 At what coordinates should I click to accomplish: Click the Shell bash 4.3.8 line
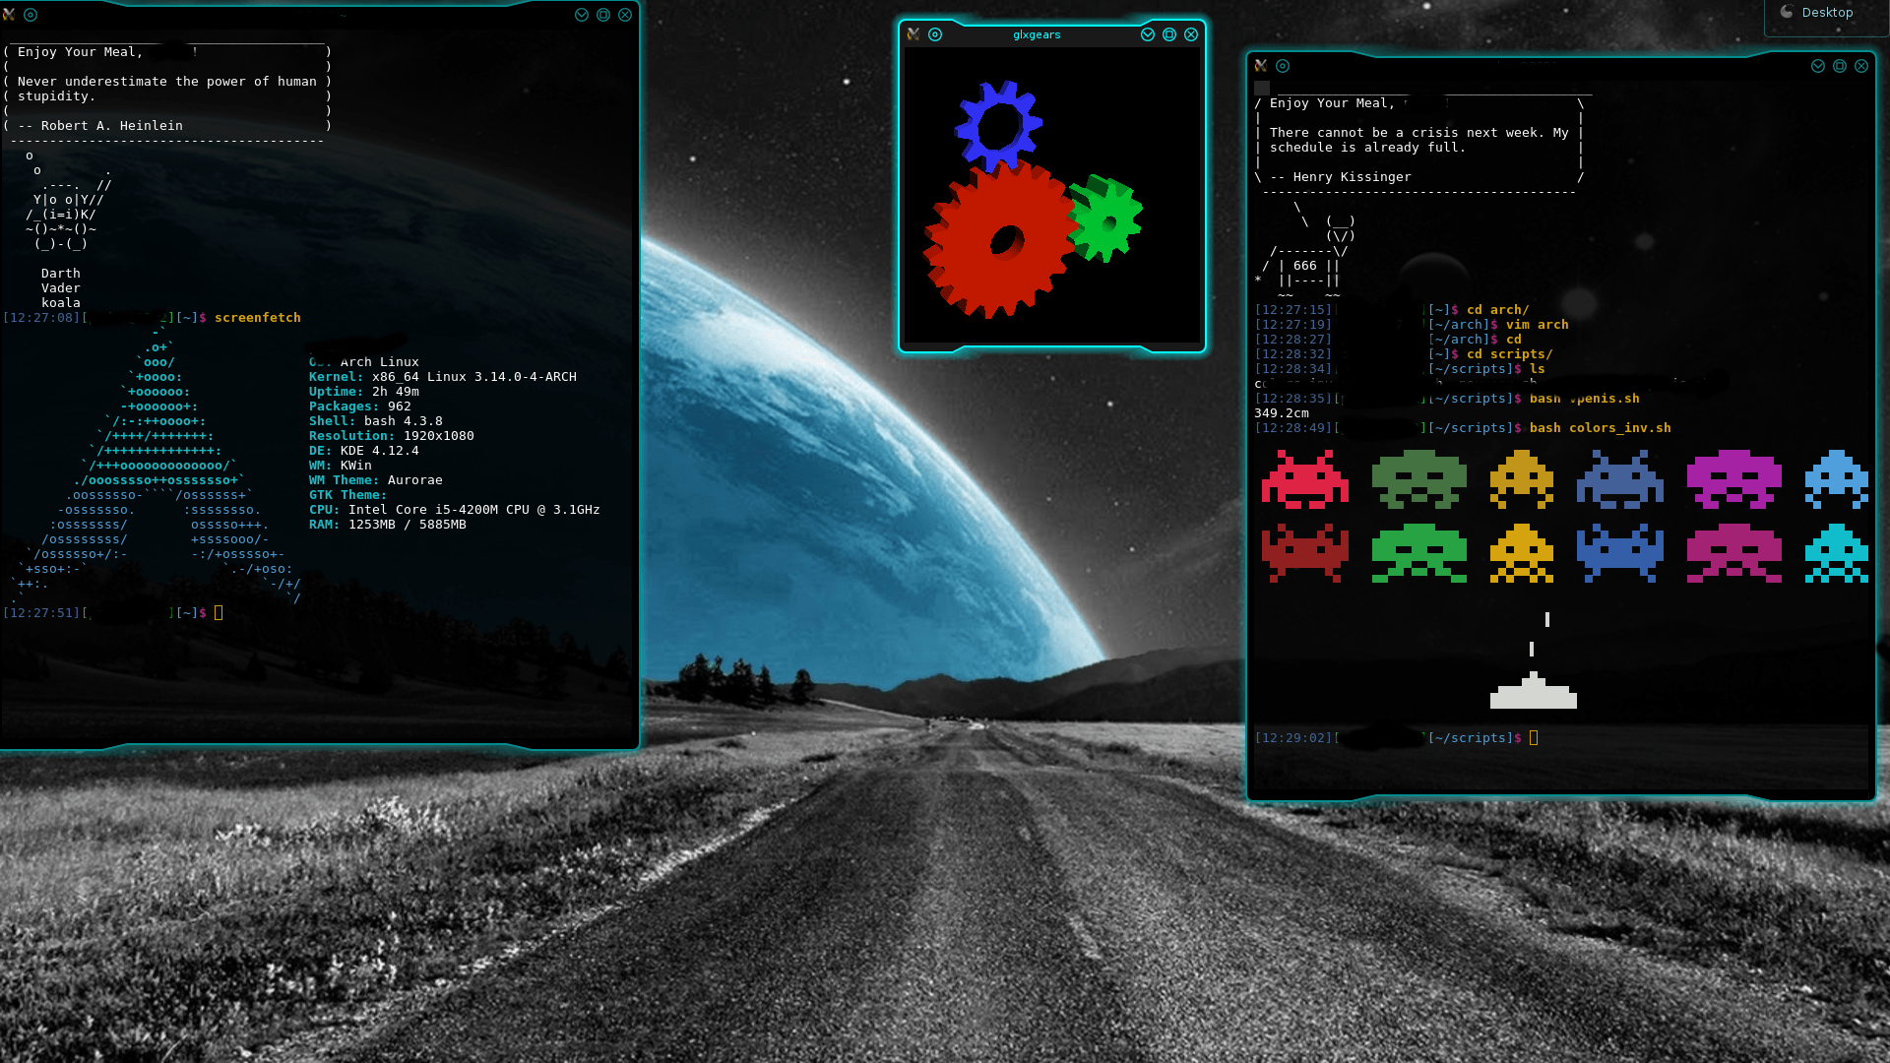click(x=376, y=421)
